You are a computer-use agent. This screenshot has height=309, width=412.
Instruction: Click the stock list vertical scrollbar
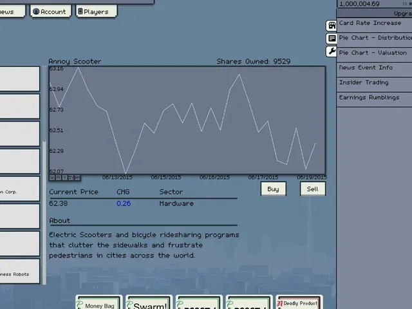click(x=44, y=213)
